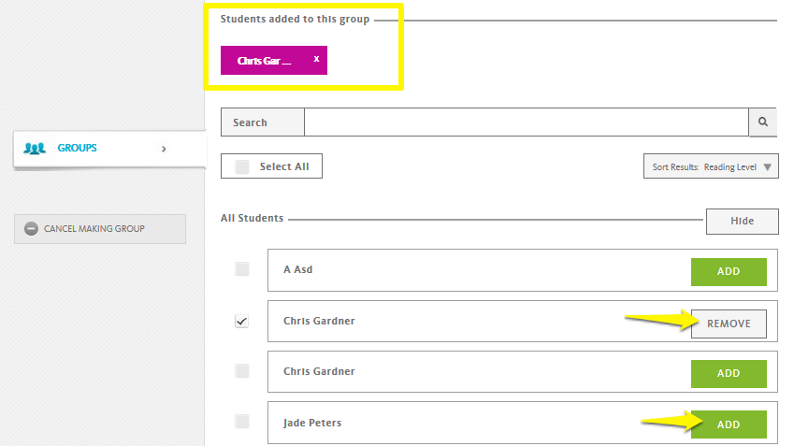Open the Groups menu item
The width and height of the screenshot is (794, 446).
109,149
